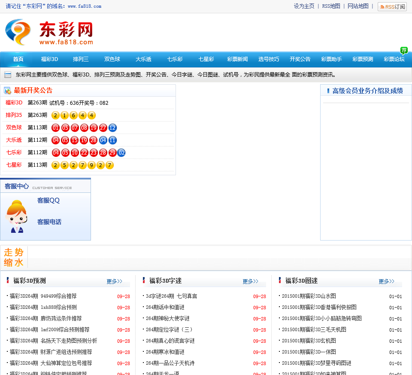Viewport: 412px width, 375px height.
Task: Click the announcement list icon below navigation
Action: click(8, 75)
